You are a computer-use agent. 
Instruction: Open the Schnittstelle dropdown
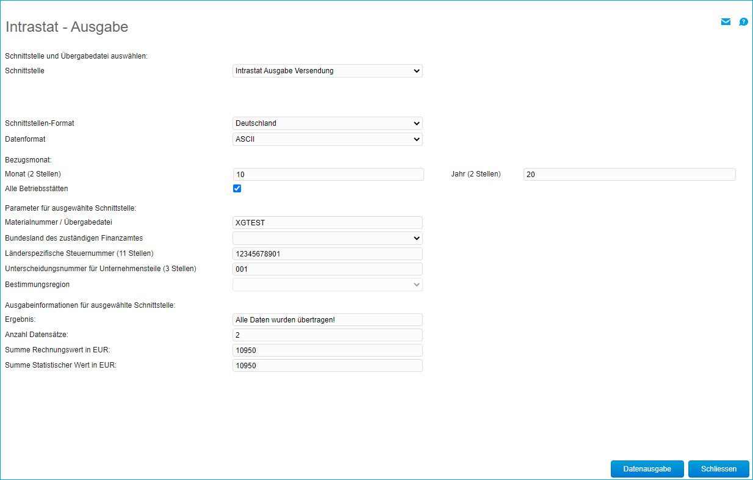click(327, 71)
